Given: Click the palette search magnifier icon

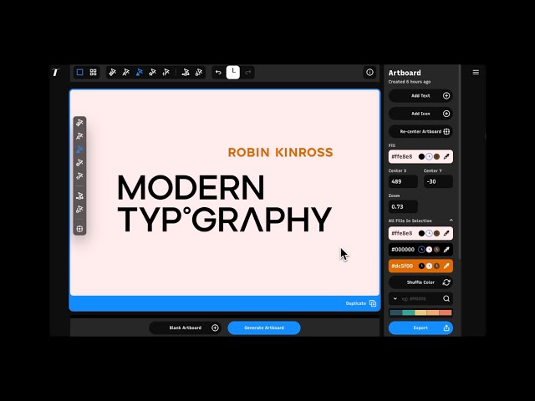Looking at the screenshot, I should pyautogui.click(x=446, y=299).
